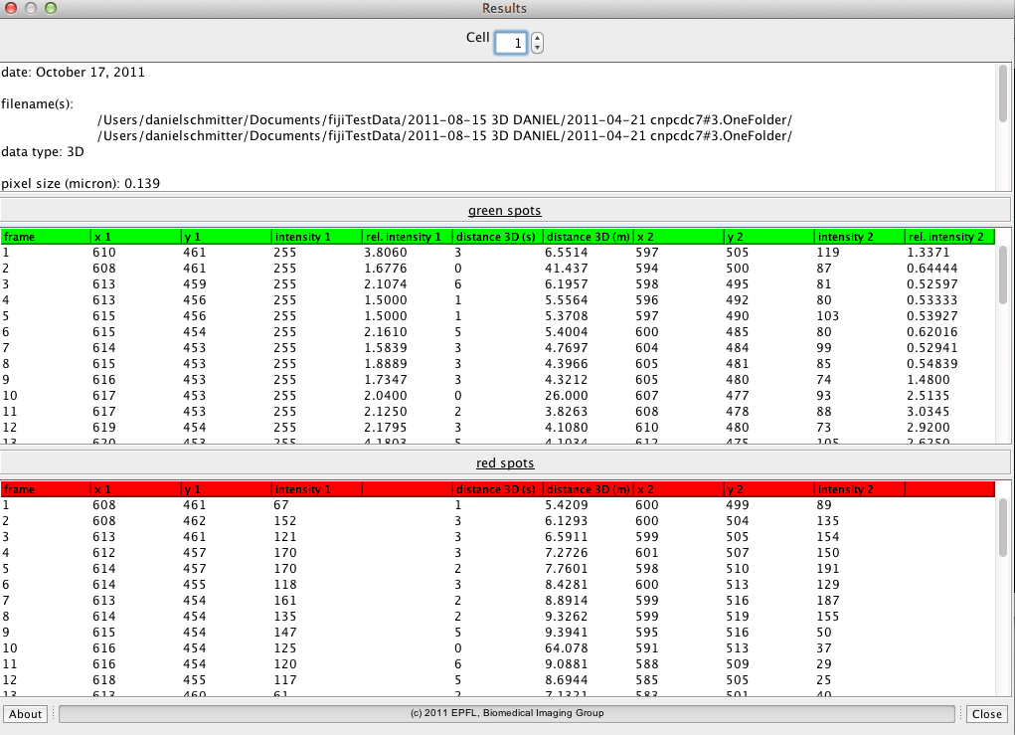Select green 'distance 3D (m)' column header
Screen dimensions: 1015x735
(x=588, y=237)
